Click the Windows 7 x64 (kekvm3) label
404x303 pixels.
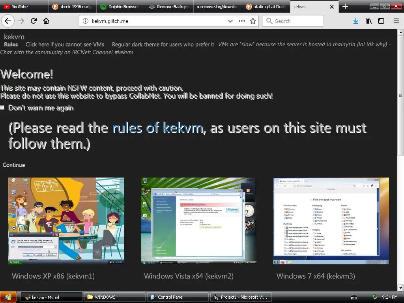316,276
